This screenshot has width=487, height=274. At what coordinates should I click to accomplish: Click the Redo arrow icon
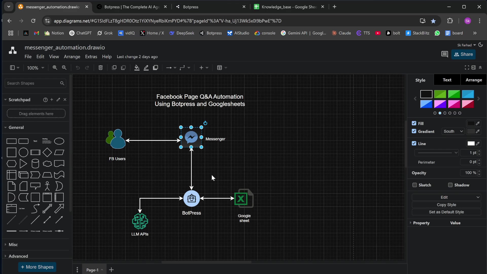click(x=87, y=67)
